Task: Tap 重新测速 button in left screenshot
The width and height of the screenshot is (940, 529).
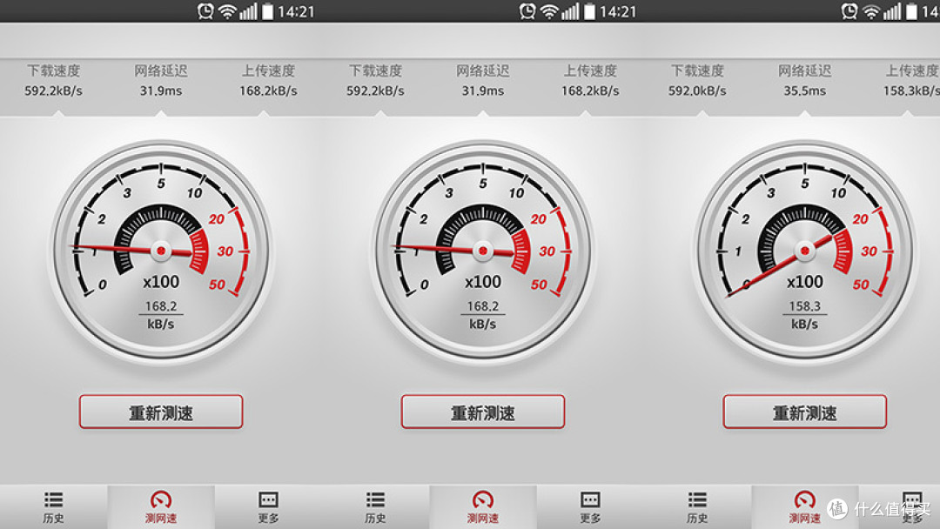Action: 161,412
